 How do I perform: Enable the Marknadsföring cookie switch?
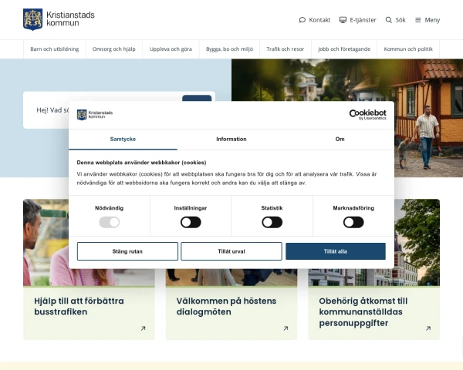(353, 222)
